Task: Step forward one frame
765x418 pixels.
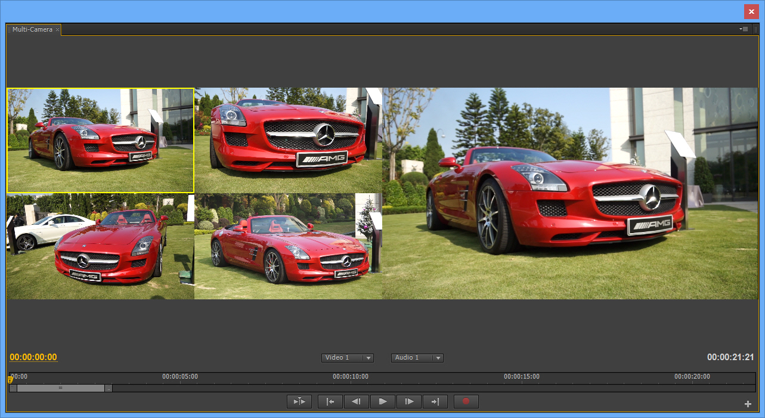Action: 409,402
